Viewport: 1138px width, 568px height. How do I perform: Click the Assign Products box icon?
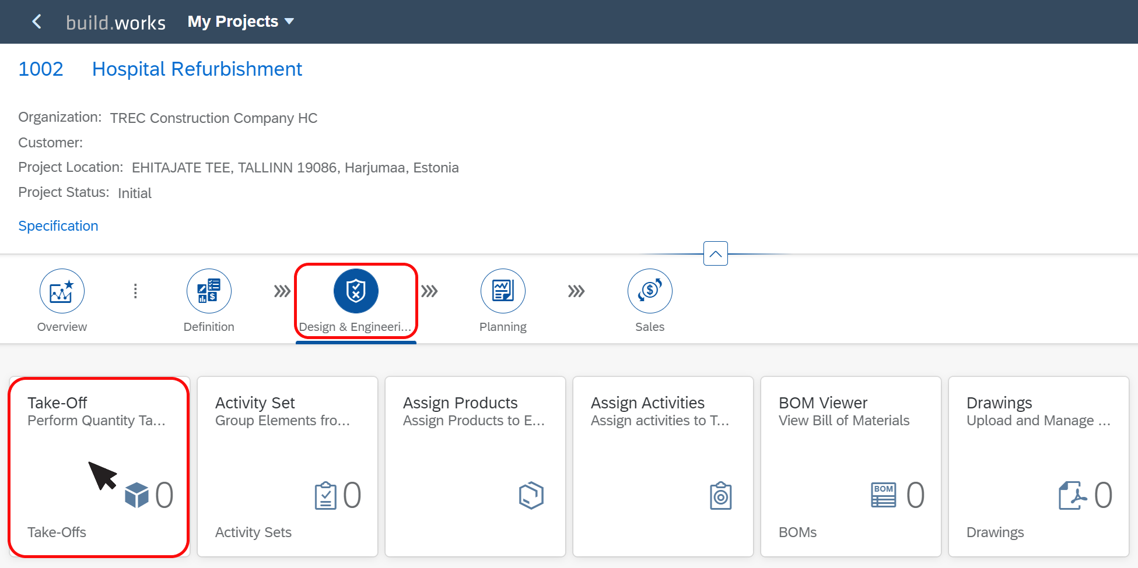(x=531, y=496)
